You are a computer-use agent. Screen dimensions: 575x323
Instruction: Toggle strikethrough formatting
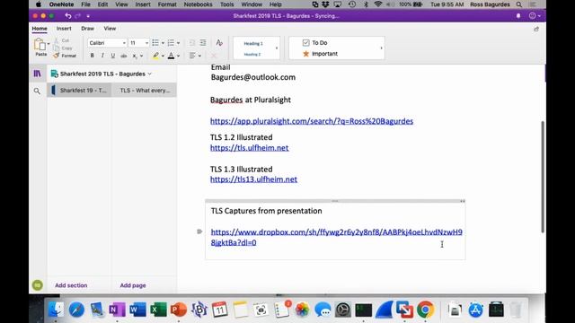tap(124, 56)
